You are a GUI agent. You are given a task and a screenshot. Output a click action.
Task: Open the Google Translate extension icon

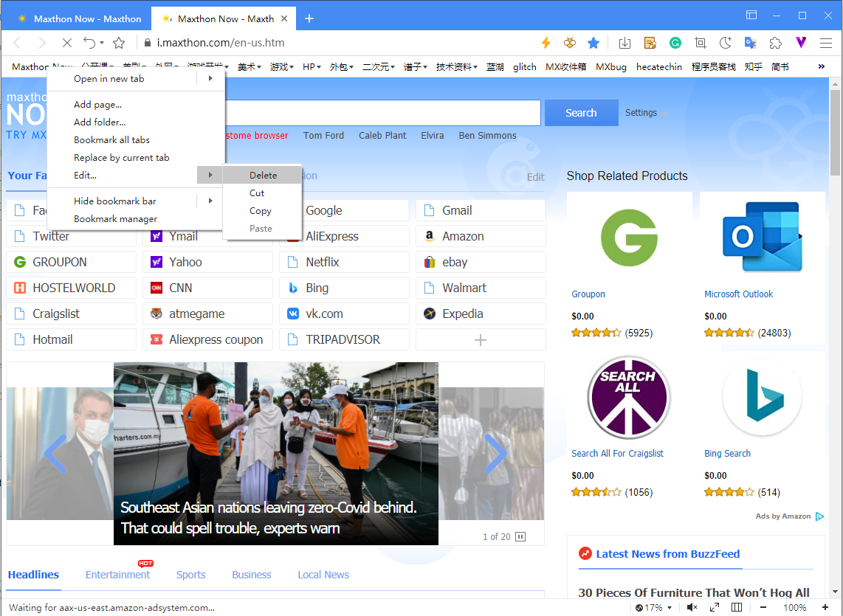coord(750,43)
